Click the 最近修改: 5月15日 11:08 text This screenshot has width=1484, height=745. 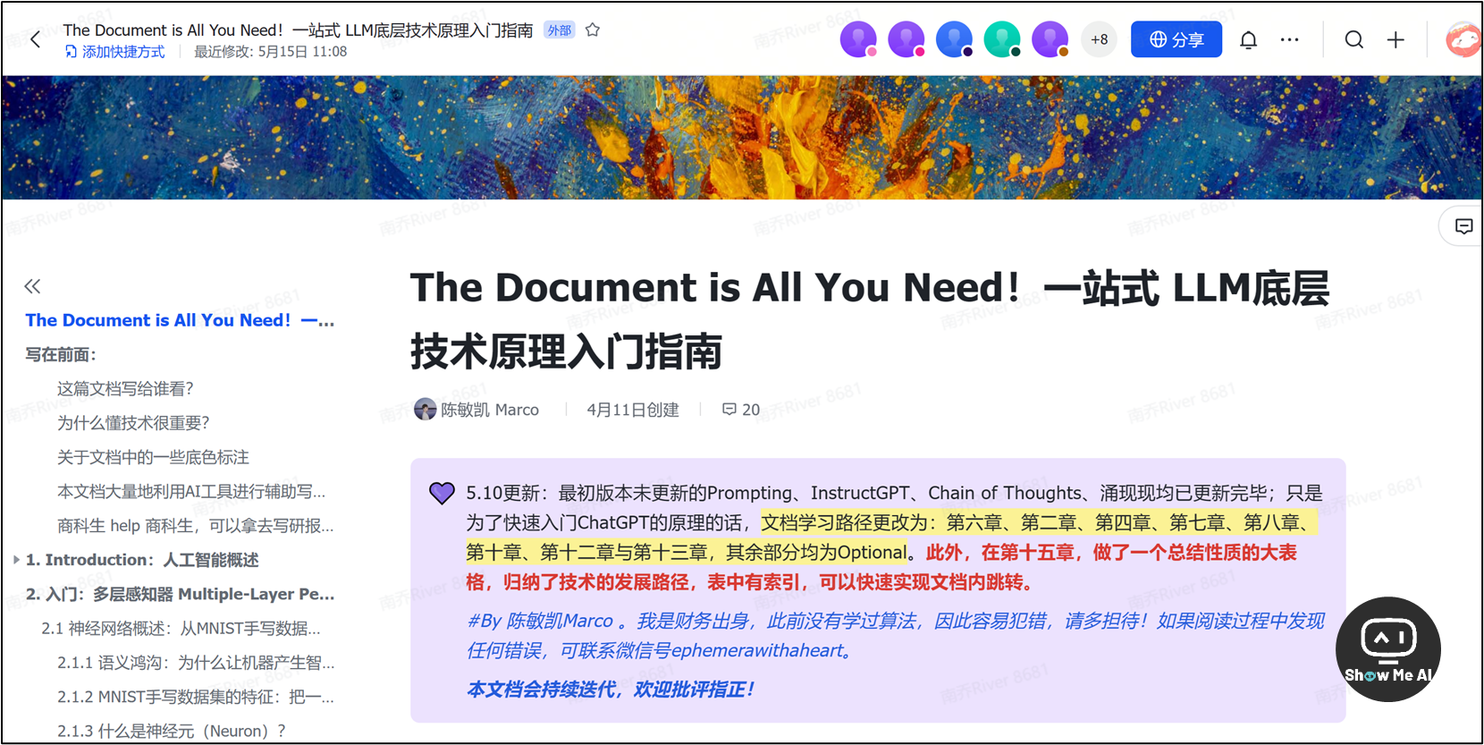(270, 52)
